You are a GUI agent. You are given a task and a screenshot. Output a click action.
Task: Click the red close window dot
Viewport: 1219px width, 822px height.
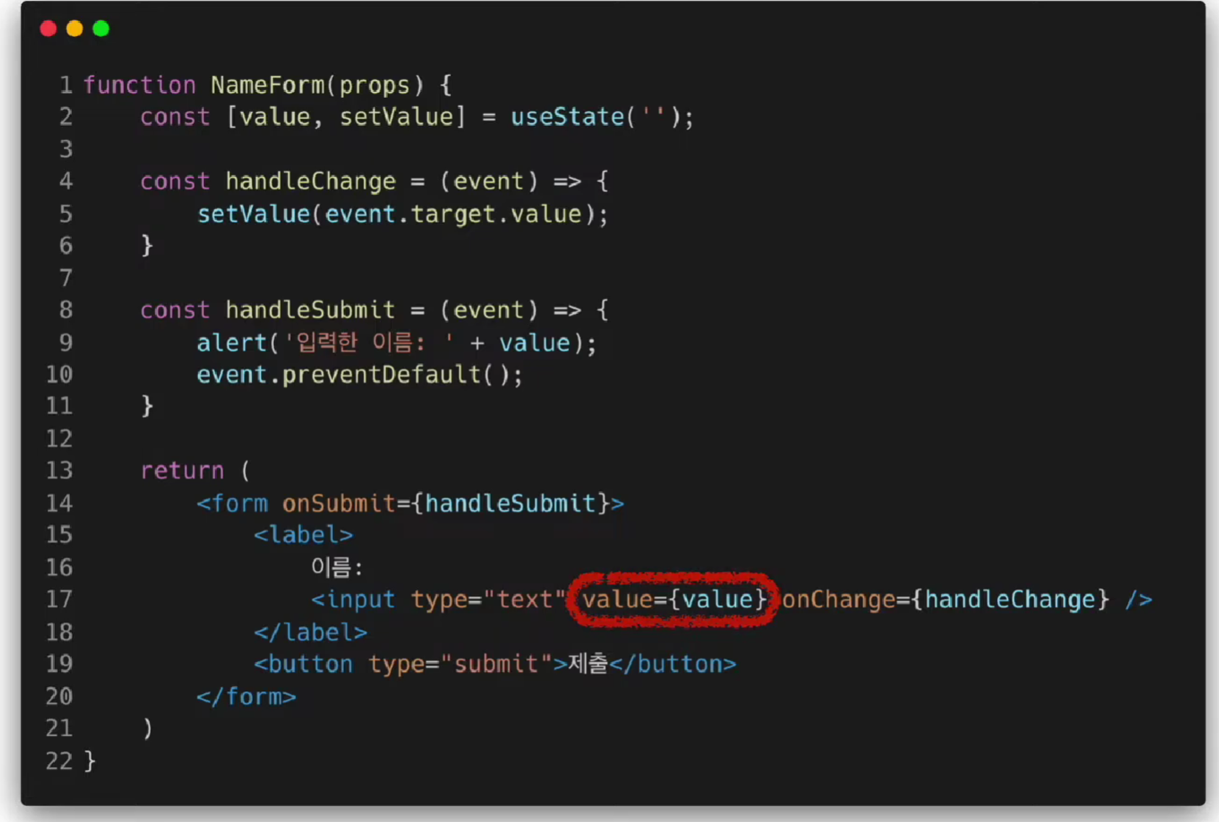click(48, 29)
